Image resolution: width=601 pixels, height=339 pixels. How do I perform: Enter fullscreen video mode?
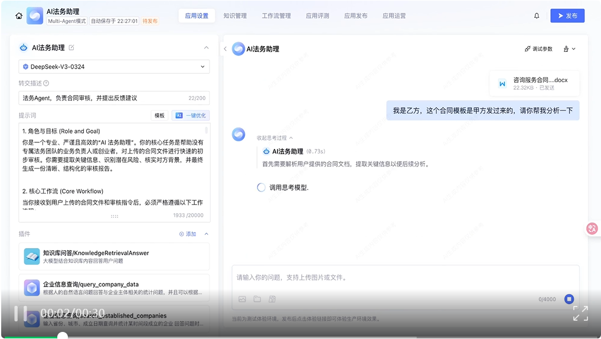(x=580, y=313)
